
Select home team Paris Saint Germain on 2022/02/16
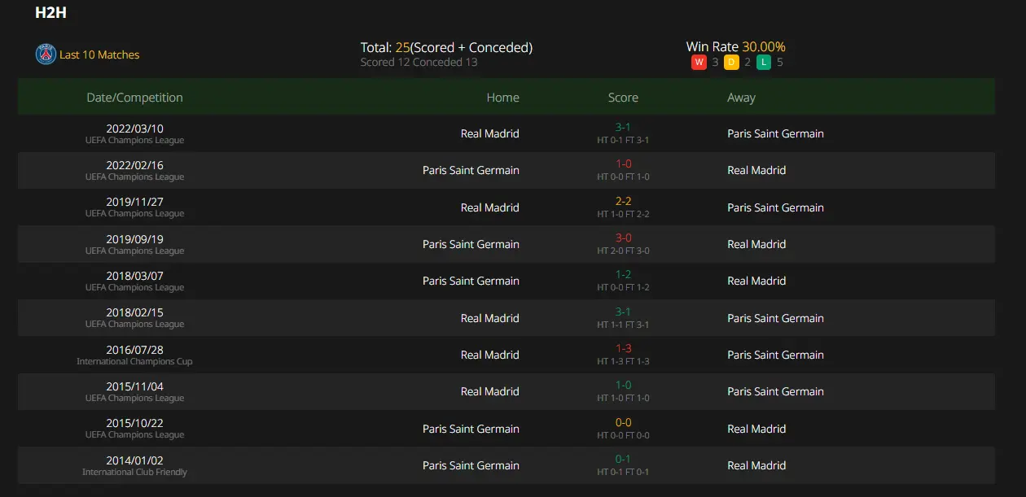pos(471,170)
